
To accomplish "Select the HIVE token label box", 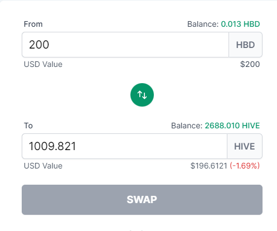I will pyautogui.click(x=245, y=146).
